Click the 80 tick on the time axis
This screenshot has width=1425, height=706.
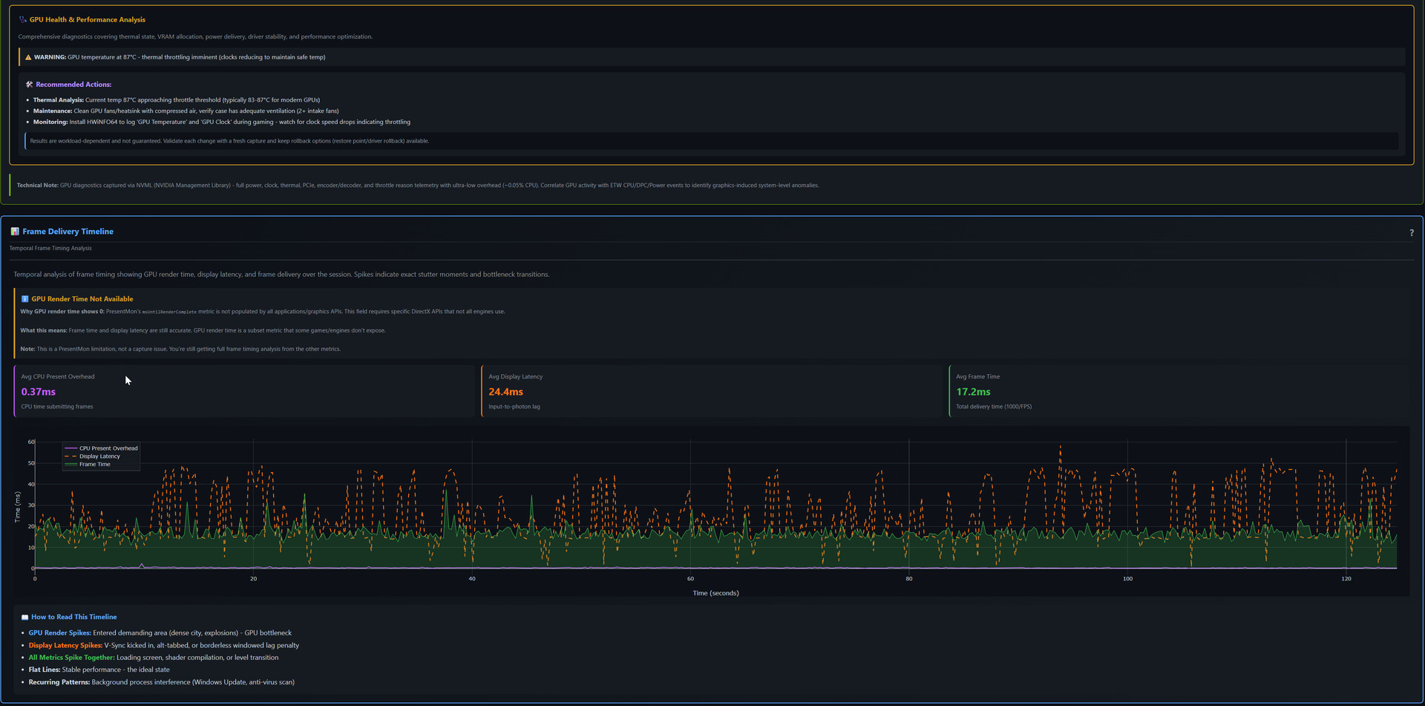coord(909,579)
